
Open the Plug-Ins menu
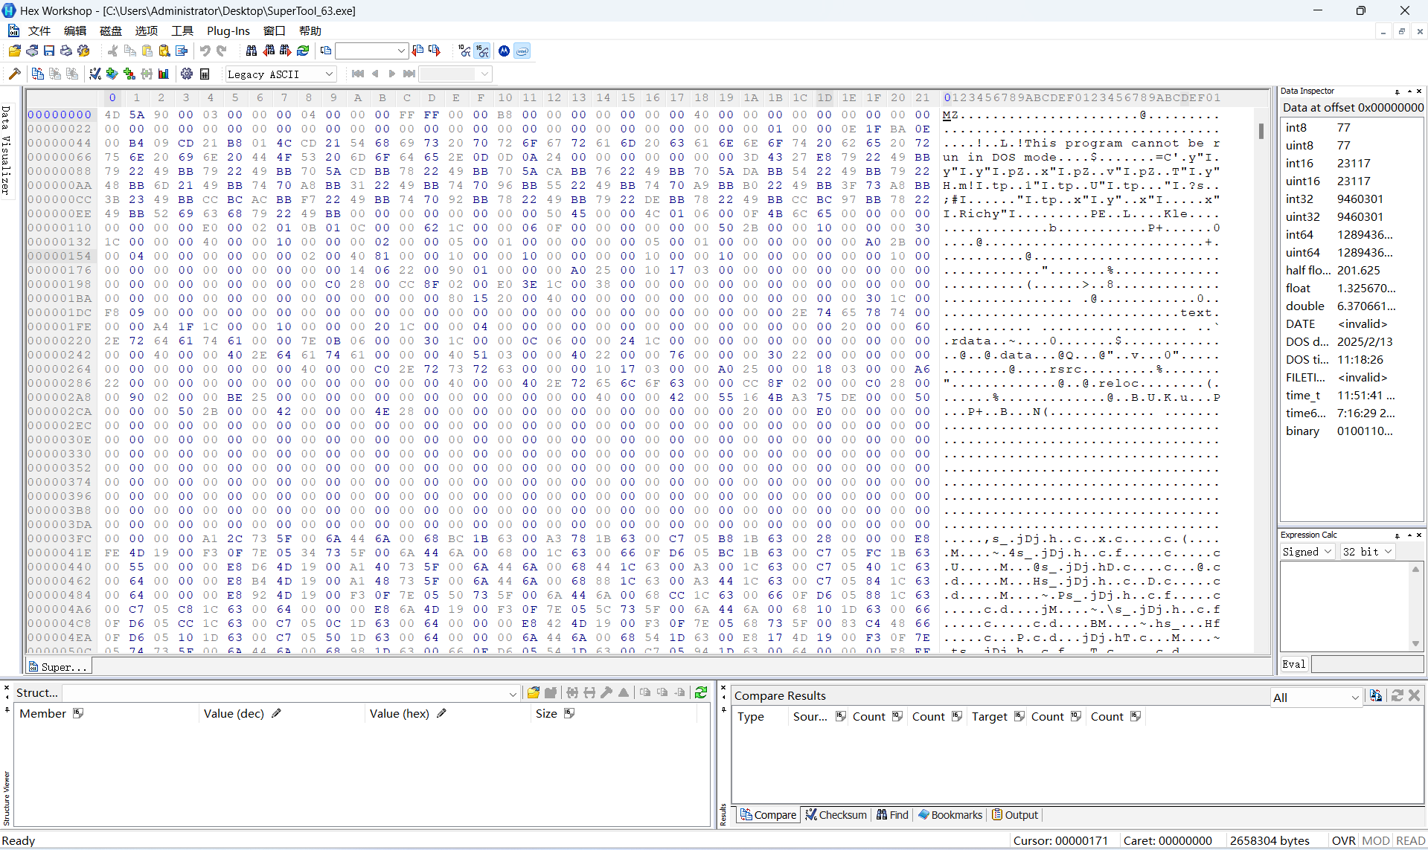(x=228, y=30)
